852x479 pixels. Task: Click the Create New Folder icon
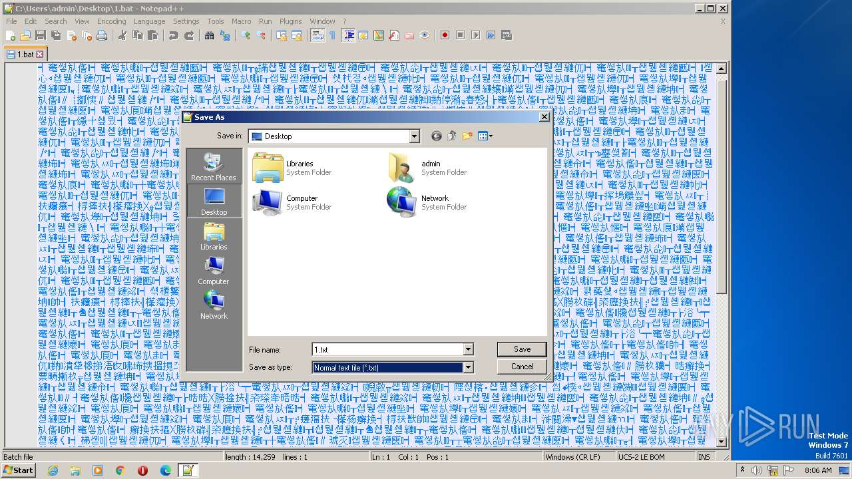point(467,136)
